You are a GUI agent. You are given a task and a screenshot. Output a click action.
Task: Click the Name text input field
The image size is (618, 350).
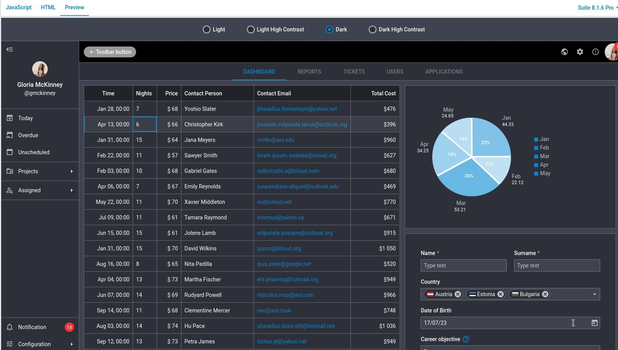click(x=463, y=266)
